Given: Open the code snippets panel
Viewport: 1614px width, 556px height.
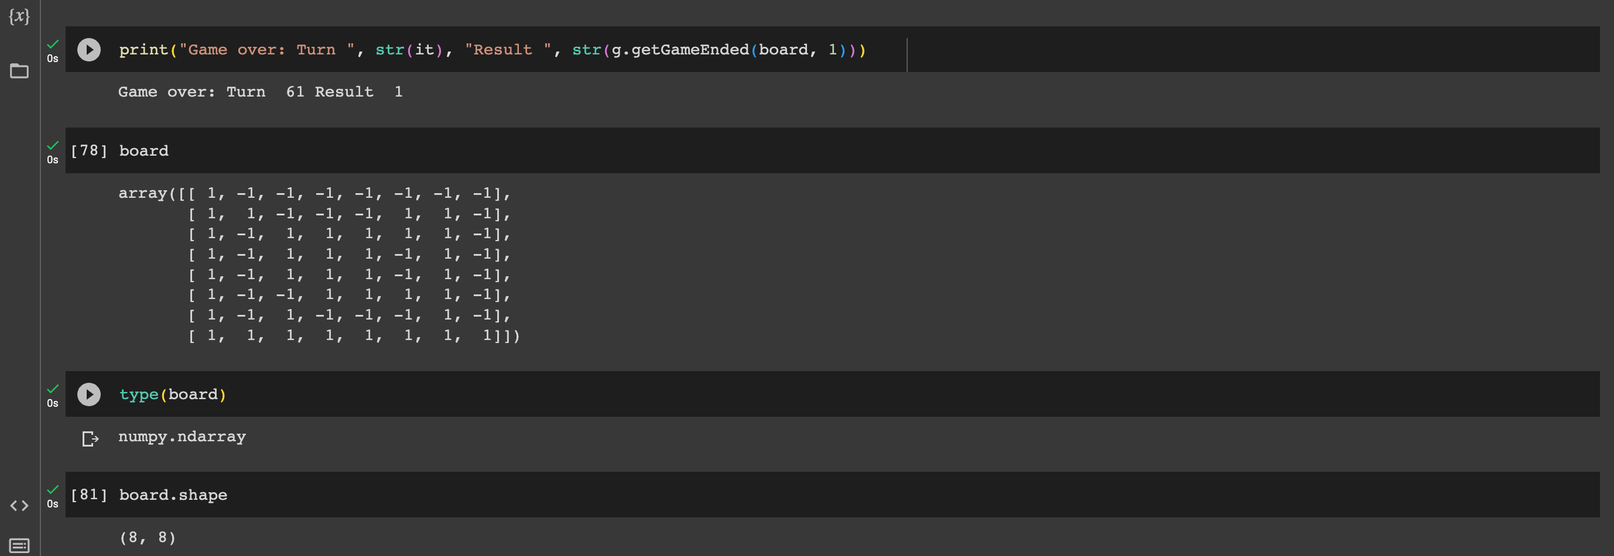Looking at the screenshot, I should [19, 505].
